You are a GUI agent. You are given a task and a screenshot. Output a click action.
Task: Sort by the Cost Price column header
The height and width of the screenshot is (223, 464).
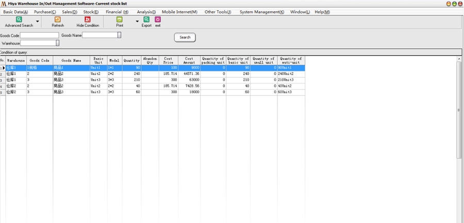(x=168, y=60)
